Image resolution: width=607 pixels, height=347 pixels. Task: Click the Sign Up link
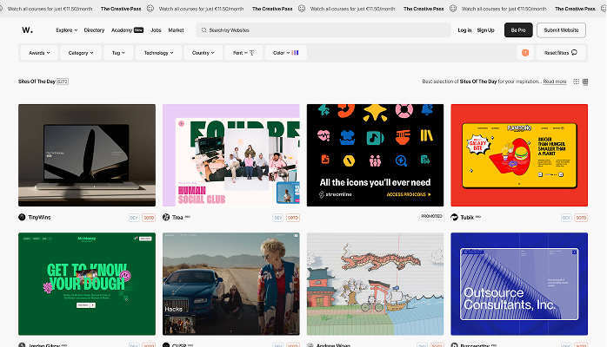tap(485, 30)
